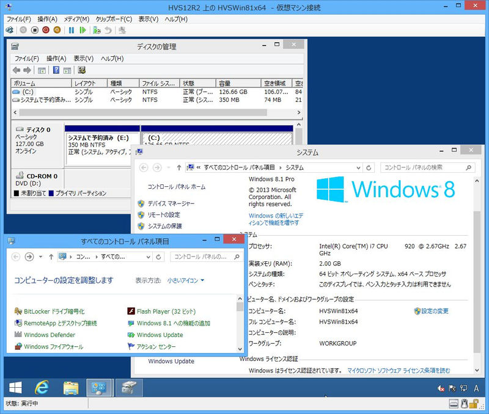
Task: Open システムの保護 link
Action: (164, 226)
